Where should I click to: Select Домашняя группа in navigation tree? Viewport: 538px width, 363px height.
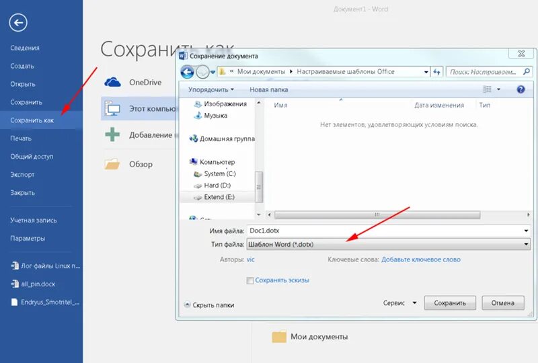[x=222, y=138]
